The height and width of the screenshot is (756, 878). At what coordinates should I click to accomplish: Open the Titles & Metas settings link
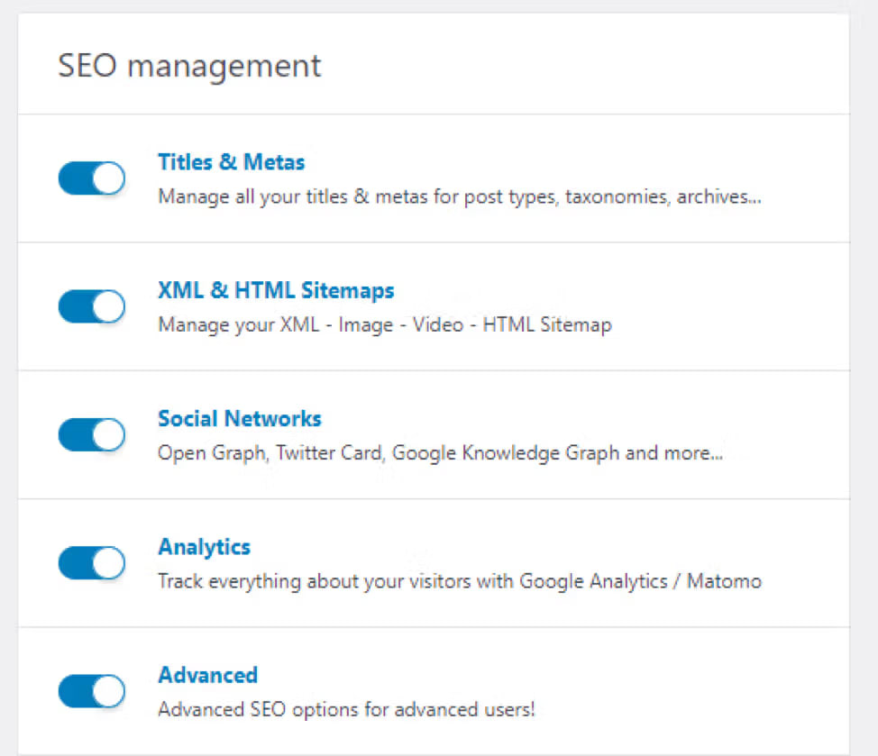(231, 162)
